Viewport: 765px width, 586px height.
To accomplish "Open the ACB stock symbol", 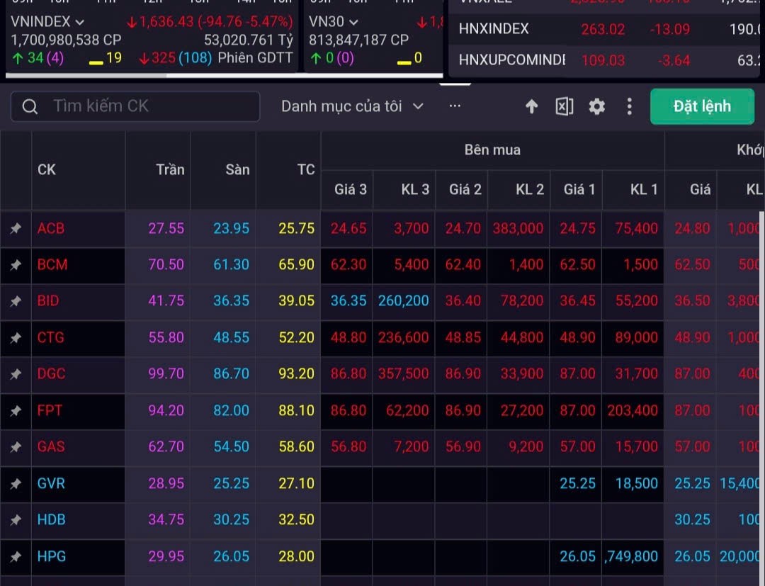I will tap(51, 228).
